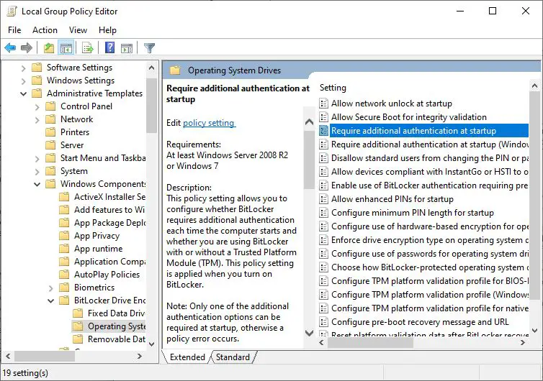Switch to the Standard tab
Image resolution: width=543 pixels, height=381 pixels.
(x=233, y=357)
